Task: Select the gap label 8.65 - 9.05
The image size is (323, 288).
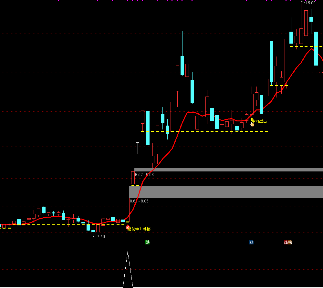Action: [139, 201]
